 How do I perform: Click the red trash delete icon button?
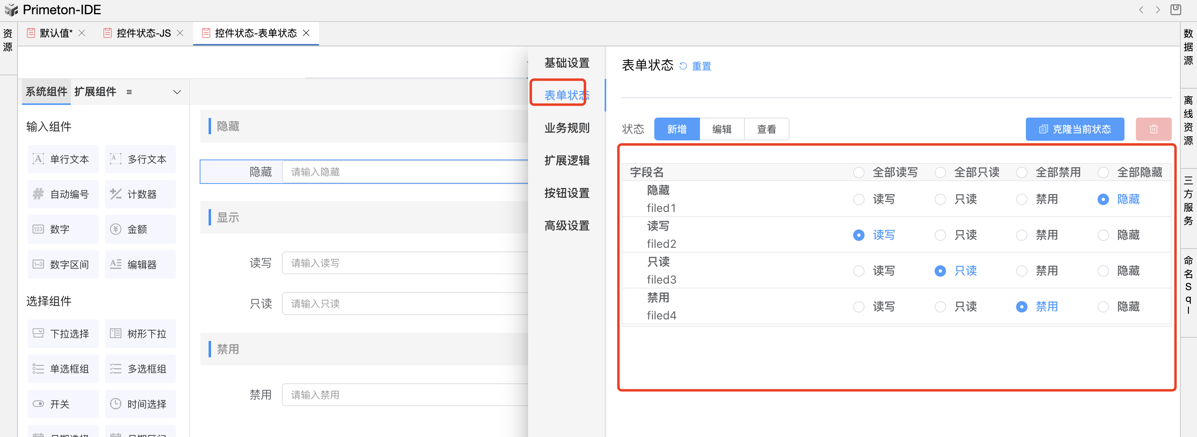click(x=1153, y=129)
